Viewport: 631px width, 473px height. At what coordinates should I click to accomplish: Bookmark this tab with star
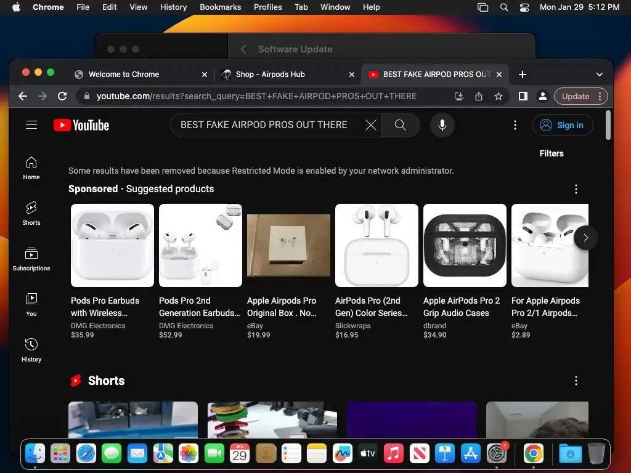coord(498,96)
